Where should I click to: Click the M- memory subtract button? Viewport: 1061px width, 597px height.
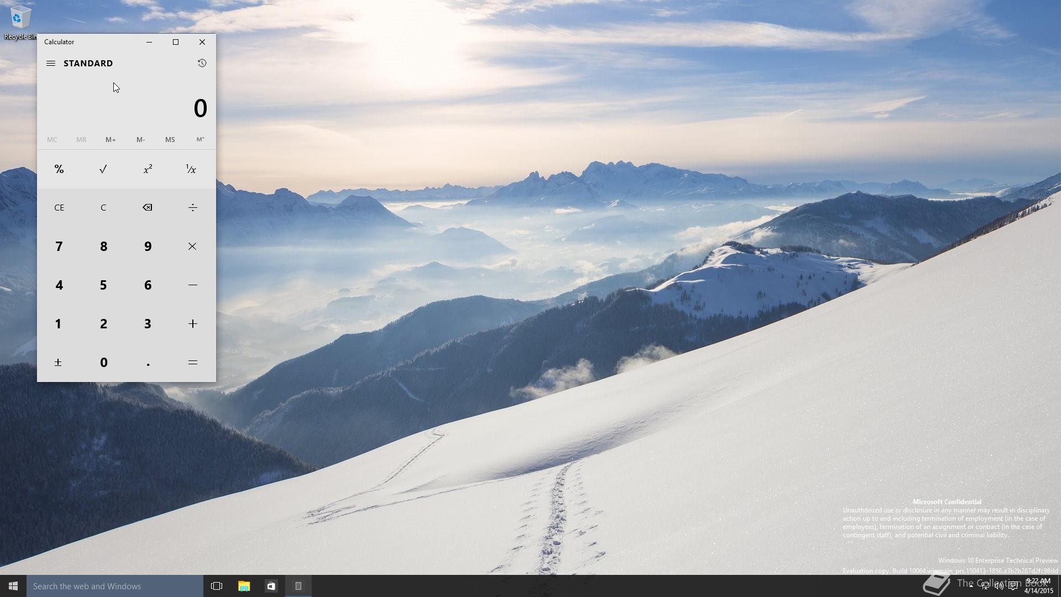tap(141, 139)
